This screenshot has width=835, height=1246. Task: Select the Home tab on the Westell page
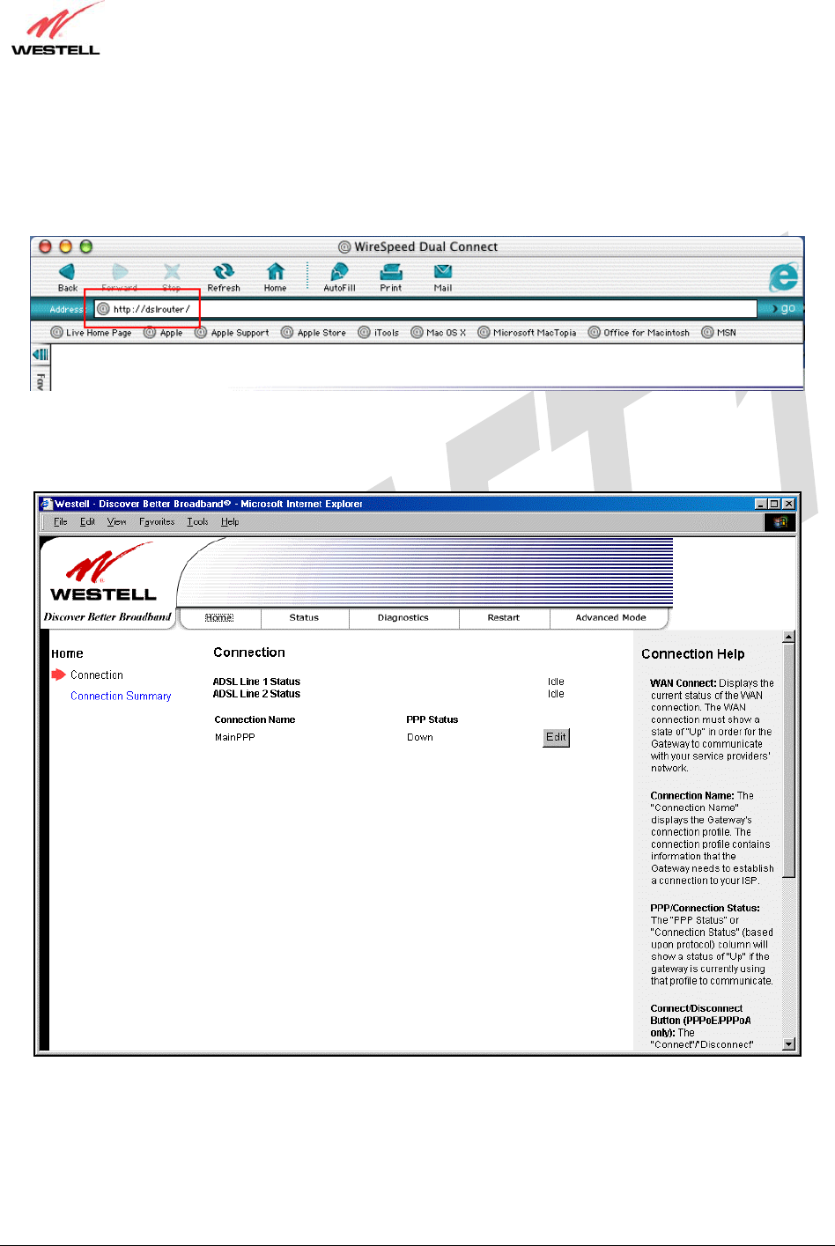point(219,618)
